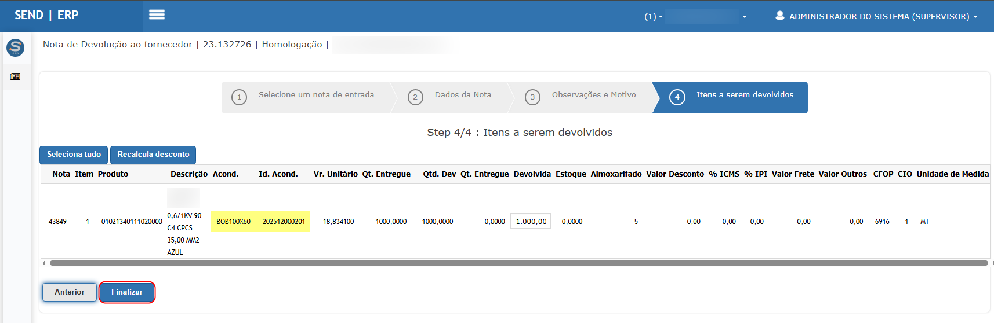Click the 'Seleciona tudo' button
Image resolution: width=994 pixels, height=323 pixels.
coord(74,155)
